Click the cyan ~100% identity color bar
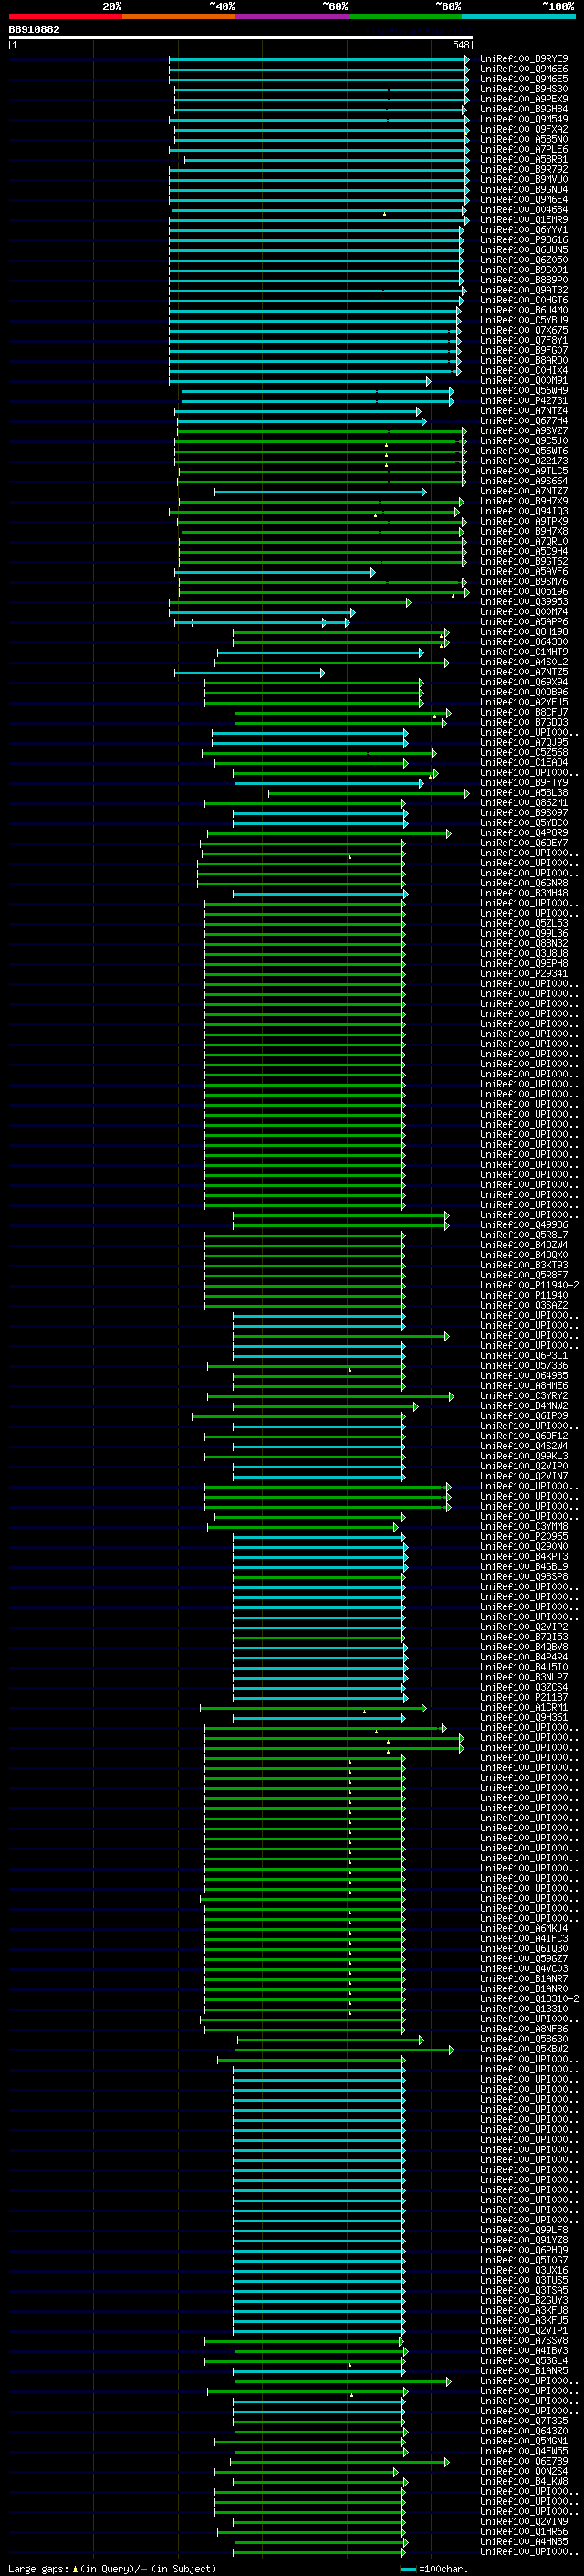Viewport: 584px width, 2576px height. pyautogui.click(x=517, y=17)
